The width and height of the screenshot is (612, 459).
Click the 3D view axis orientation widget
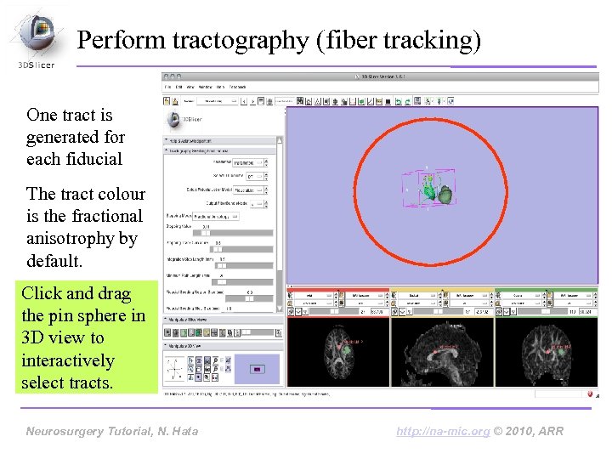[174, 368]
